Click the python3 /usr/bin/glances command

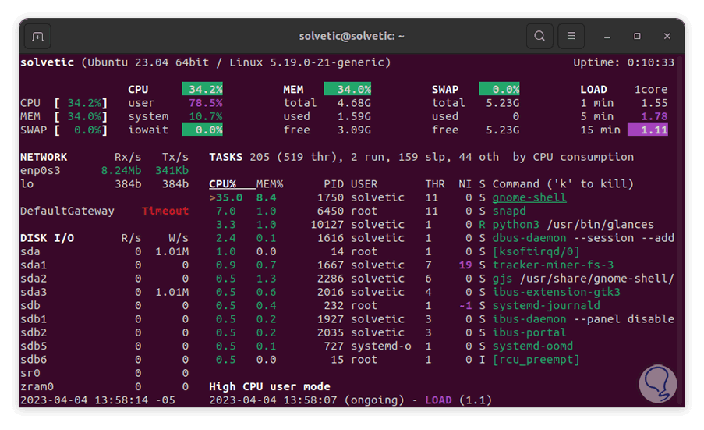(573, 224)
